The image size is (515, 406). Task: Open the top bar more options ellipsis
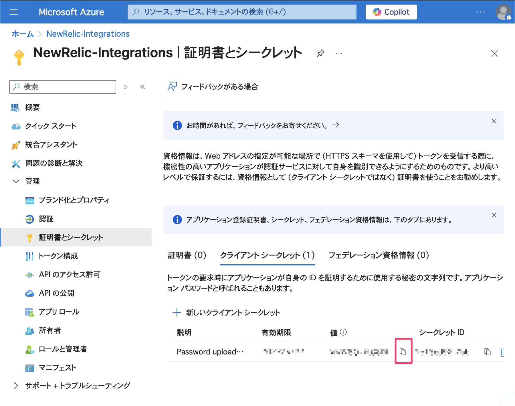[481, 12]
